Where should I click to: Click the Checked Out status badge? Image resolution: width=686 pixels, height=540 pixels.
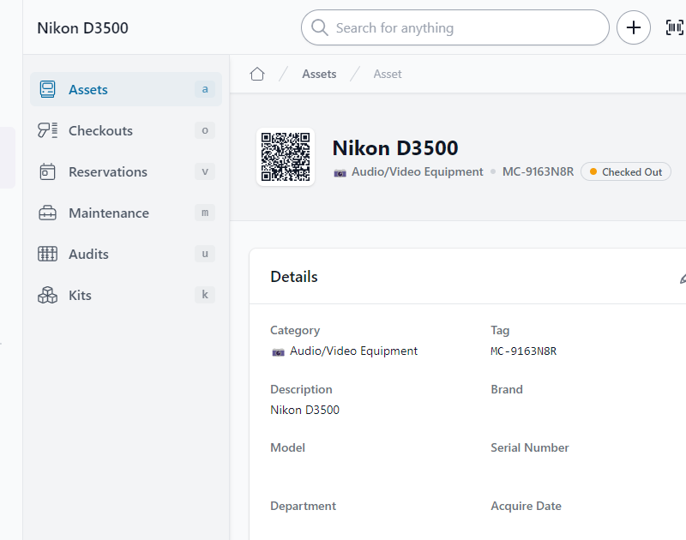626,171
